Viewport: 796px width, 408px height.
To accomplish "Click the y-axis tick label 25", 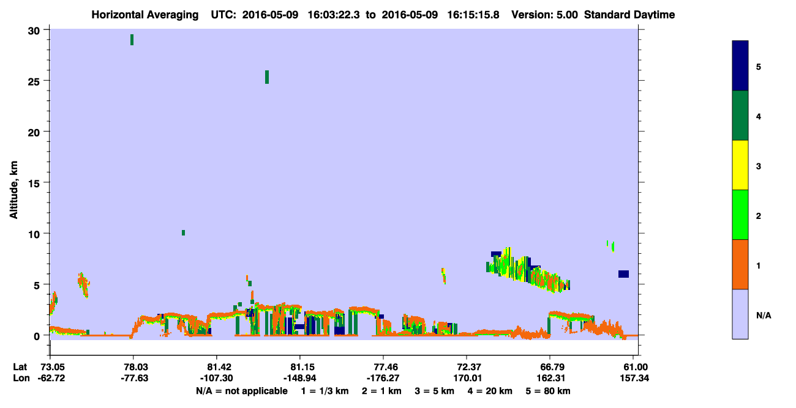I will click(x=36, y=81).
